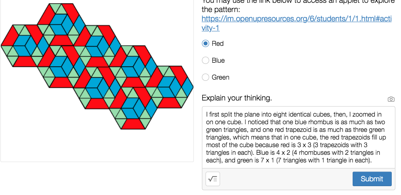Click the "vity-1" end of the link

[x=210, y=28]
